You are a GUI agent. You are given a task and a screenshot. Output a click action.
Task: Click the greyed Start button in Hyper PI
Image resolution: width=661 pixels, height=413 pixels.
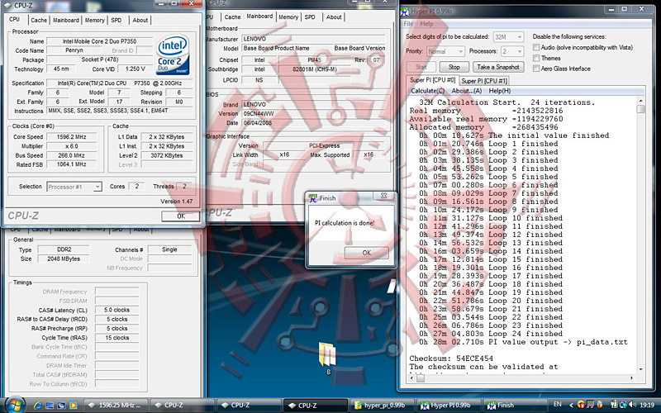point(421,67)
